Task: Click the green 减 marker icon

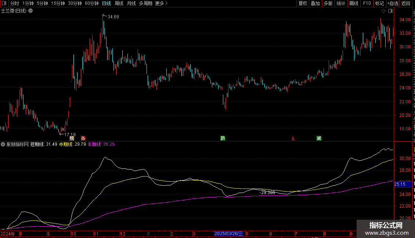Action: pos(319,138)
